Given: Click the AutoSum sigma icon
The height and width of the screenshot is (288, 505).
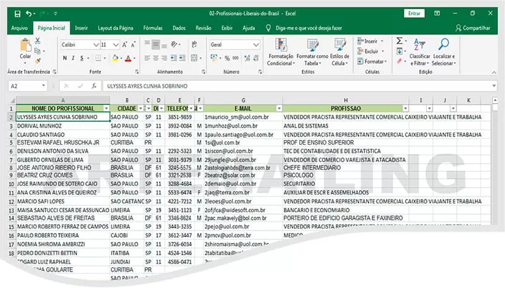Looking at the screenshot, I should [x=399, y=40].
